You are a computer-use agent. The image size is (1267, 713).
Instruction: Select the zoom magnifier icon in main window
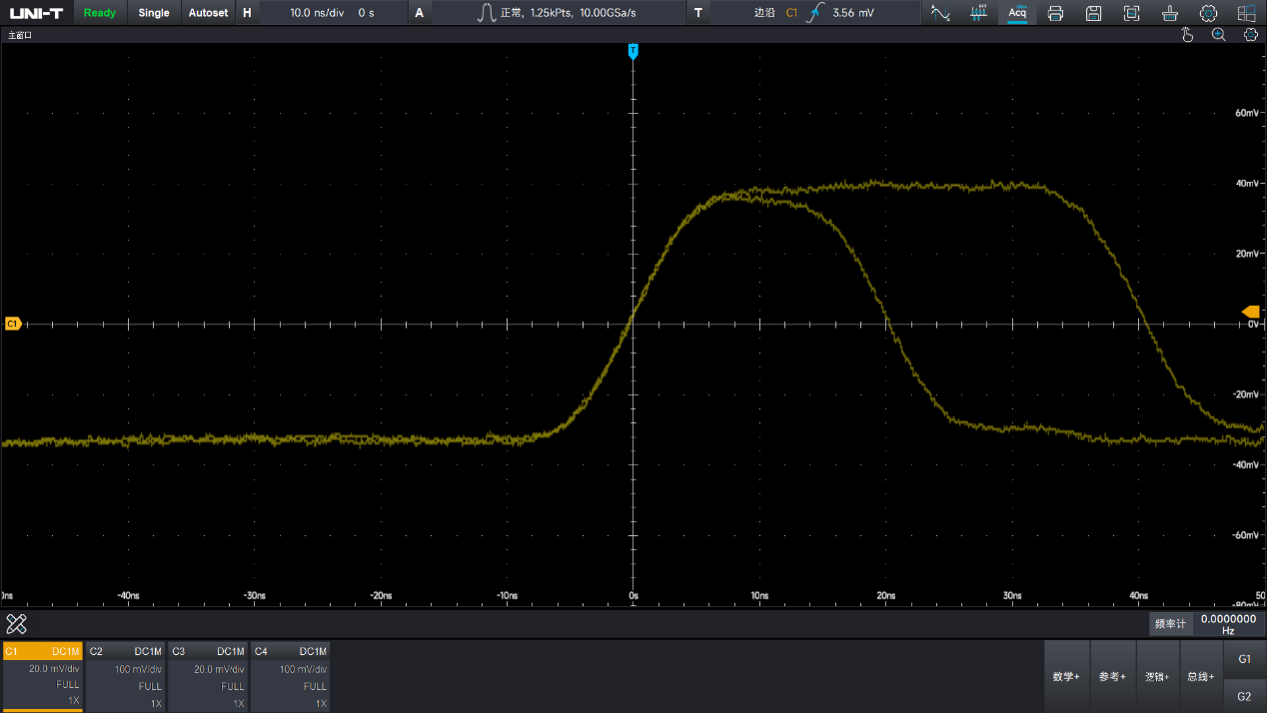click(1218, 35)
